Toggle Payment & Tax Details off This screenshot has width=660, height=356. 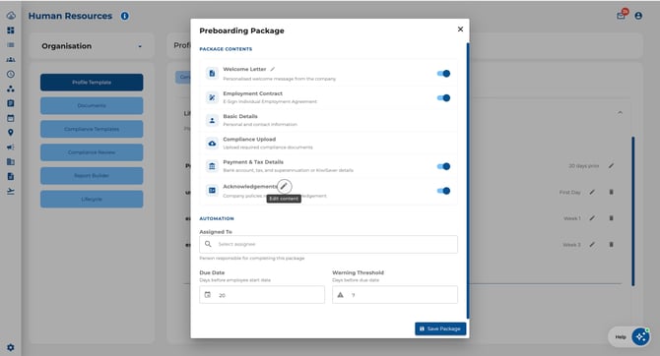tap(443, 166)
